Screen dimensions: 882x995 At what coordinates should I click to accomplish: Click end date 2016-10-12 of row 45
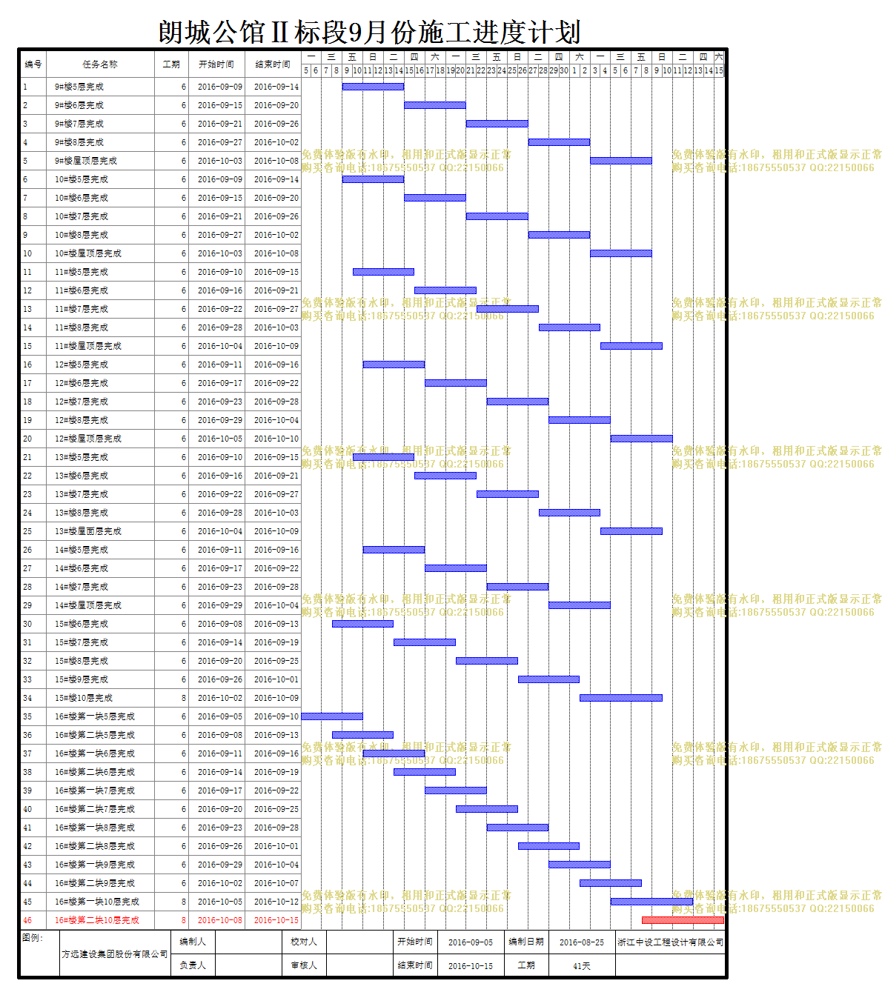pyautogui.click(x=276, y=902)
